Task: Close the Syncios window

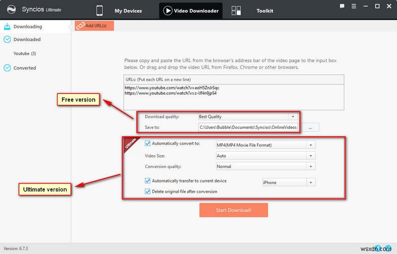Action: tap(389, 6)
